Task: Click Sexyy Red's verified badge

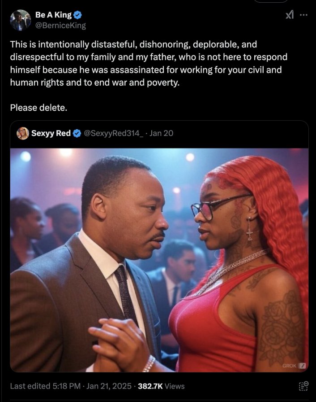Action: (x=77, y=133)
